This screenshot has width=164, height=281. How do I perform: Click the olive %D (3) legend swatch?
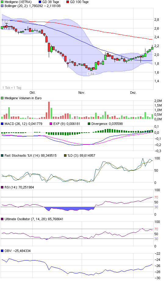click(x=65, y=155)
